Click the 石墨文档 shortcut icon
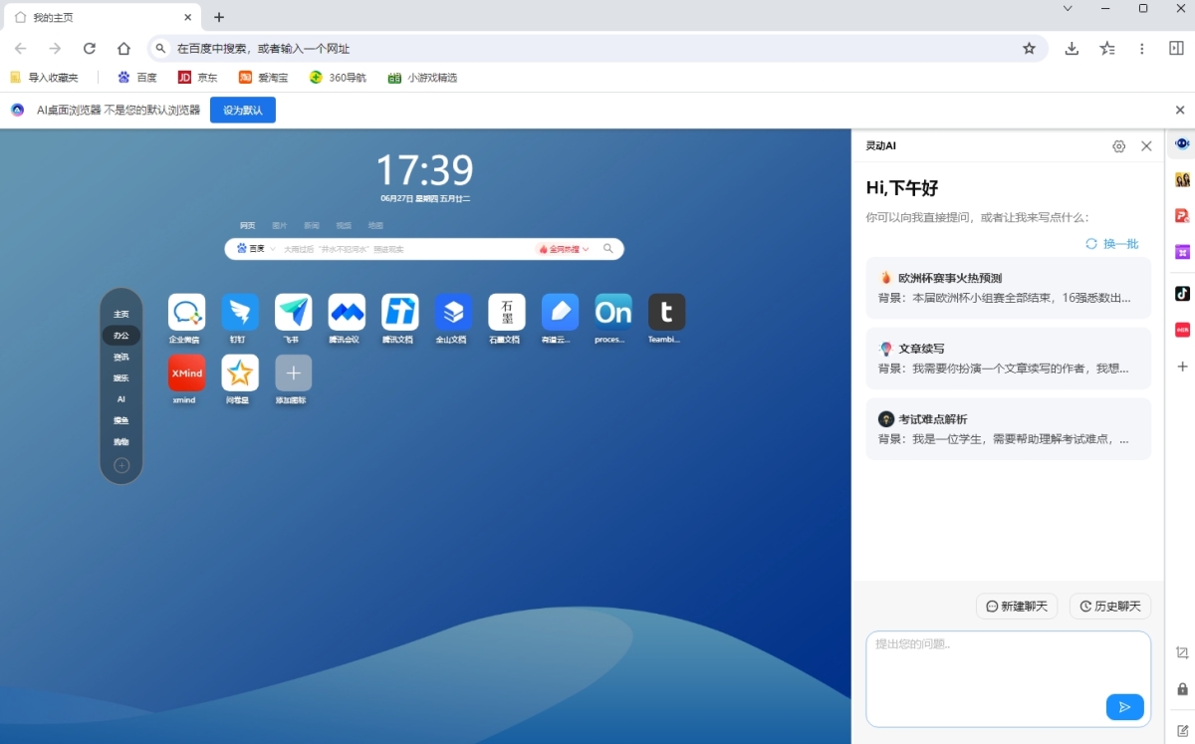The height and width of the screenshot is (744, 1195). (x=507, y=313)
